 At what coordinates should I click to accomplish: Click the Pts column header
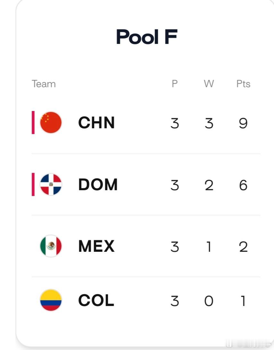click(243, 84)
